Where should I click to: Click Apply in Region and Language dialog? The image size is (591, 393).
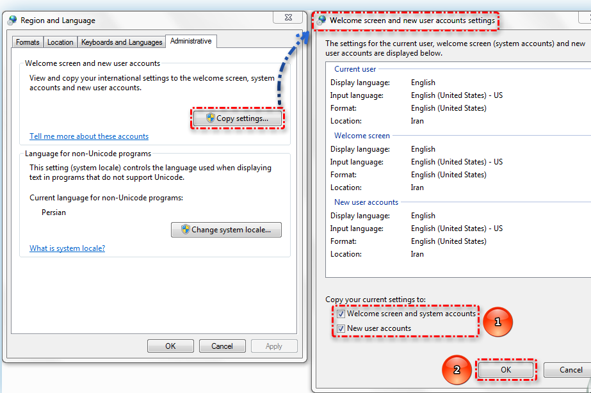[273, 346]
